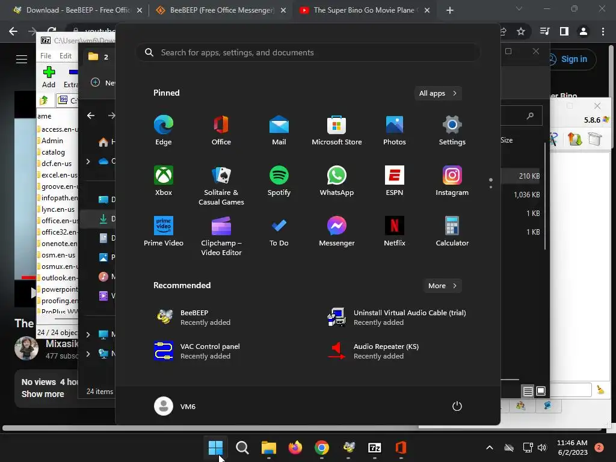Launch Office from the pinned apps
This screenshot has height=462, width=616.
[221, 131]
